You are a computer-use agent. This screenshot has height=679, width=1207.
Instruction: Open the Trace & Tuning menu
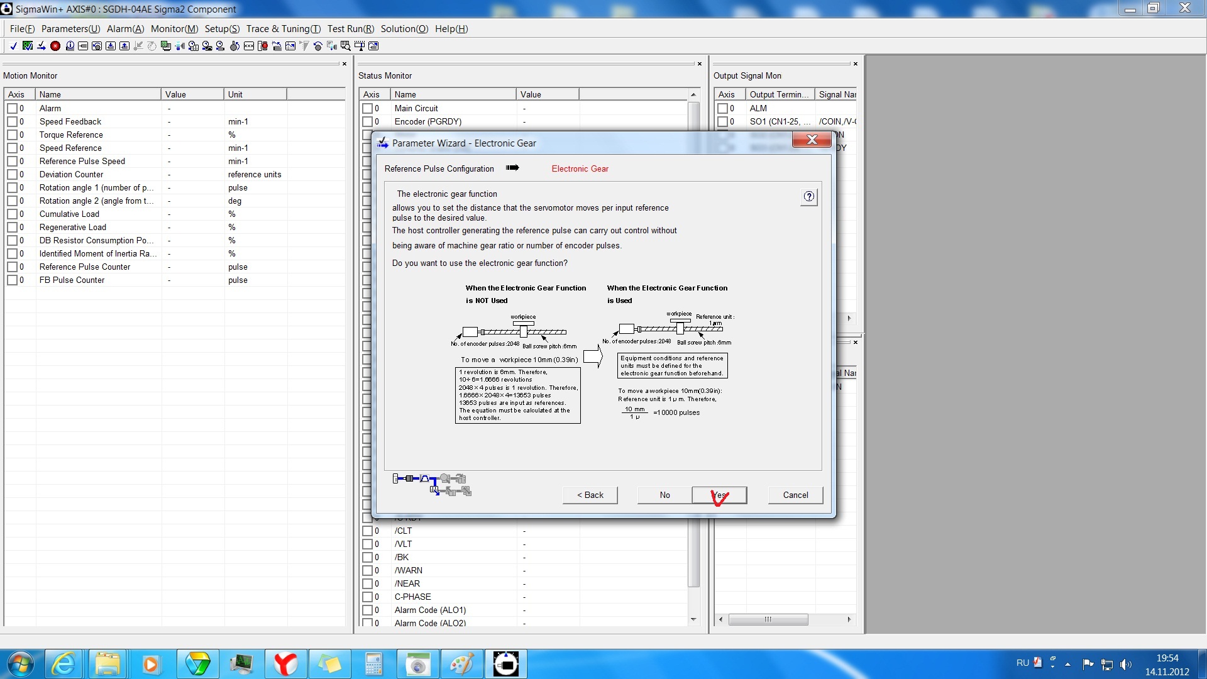click(283, 29)
